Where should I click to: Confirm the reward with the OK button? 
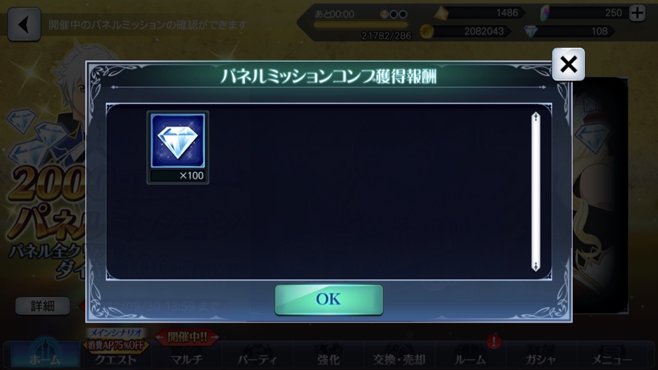[x=328, y=299]
